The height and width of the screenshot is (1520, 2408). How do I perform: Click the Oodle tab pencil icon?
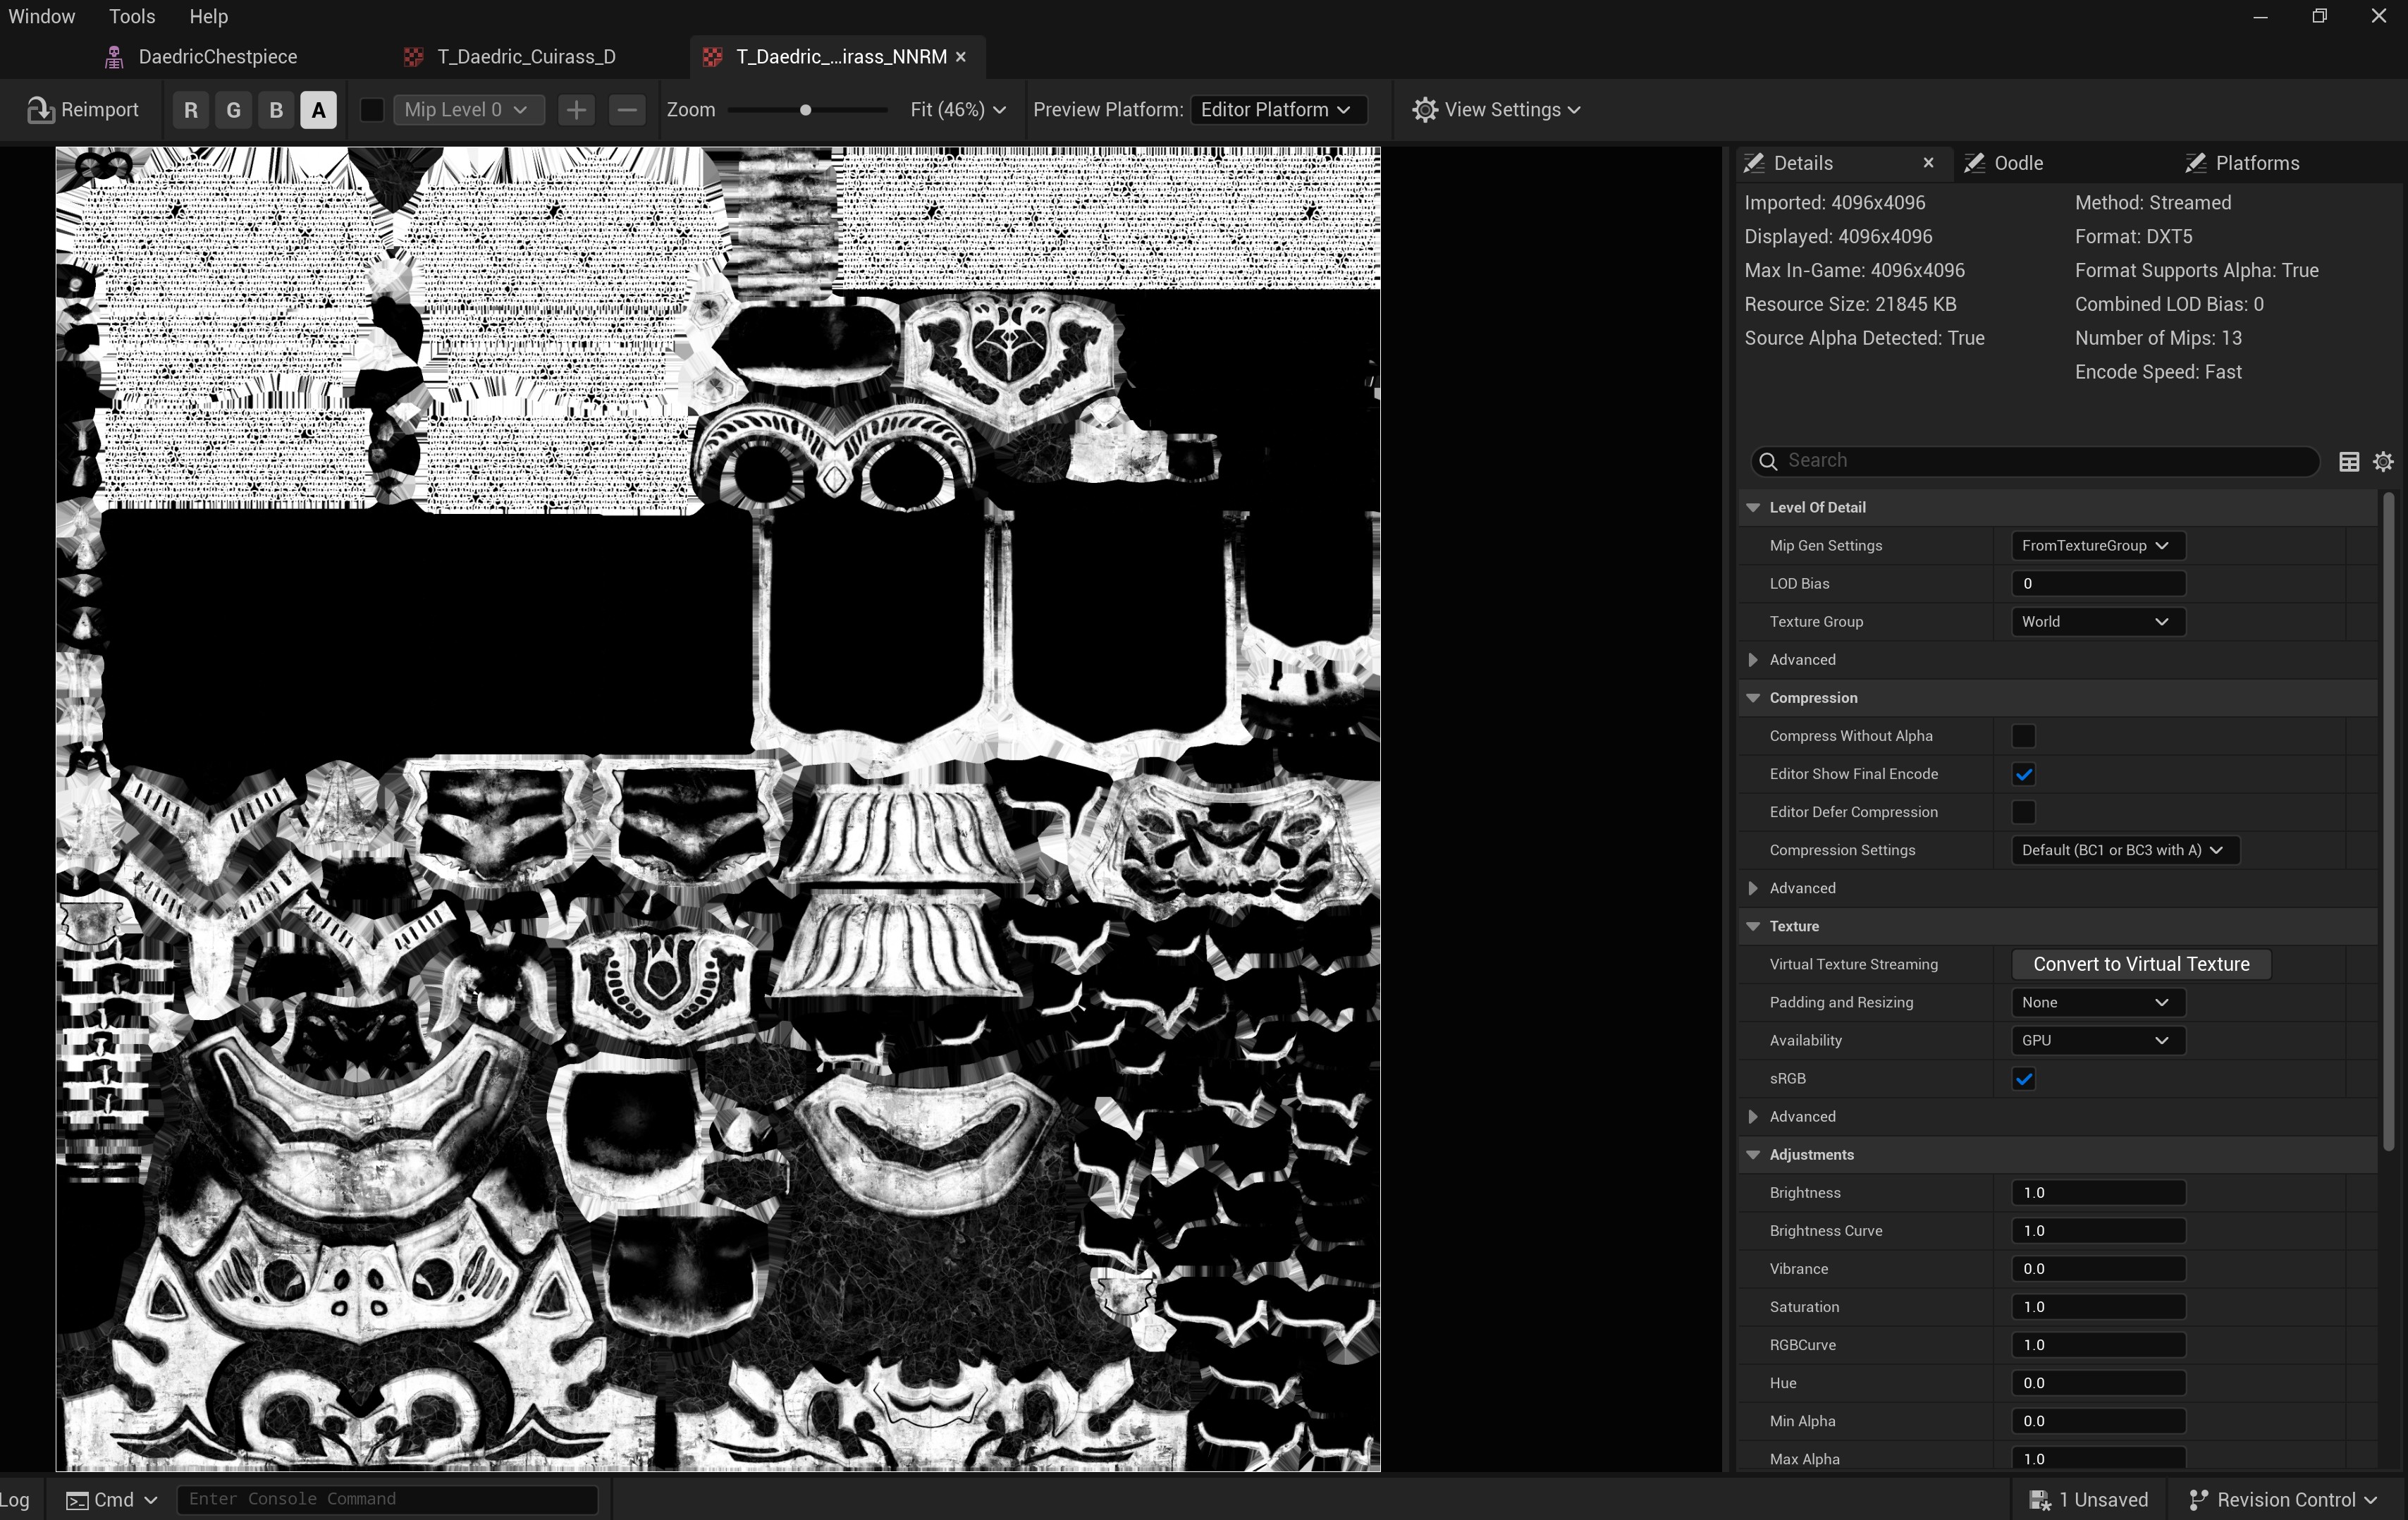point(1974,163)
